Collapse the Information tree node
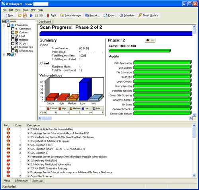This screenshot has height=190, width=199. [4, 25]
